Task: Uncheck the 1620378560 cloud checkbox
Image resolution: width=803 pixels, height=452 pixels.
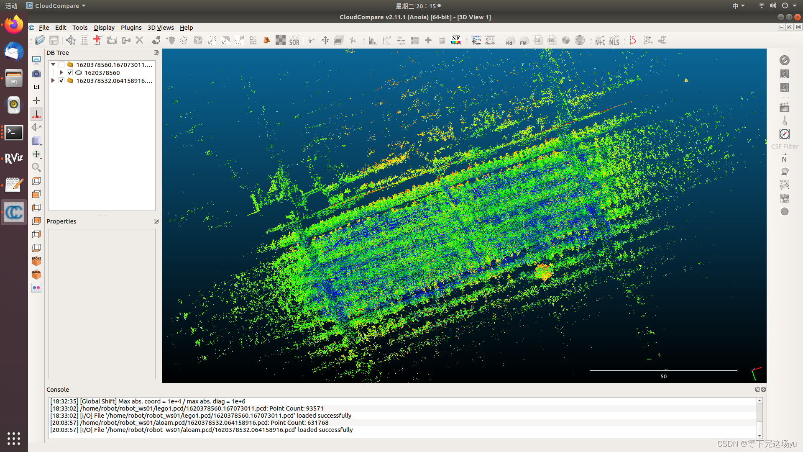Action: coord(70,73)
